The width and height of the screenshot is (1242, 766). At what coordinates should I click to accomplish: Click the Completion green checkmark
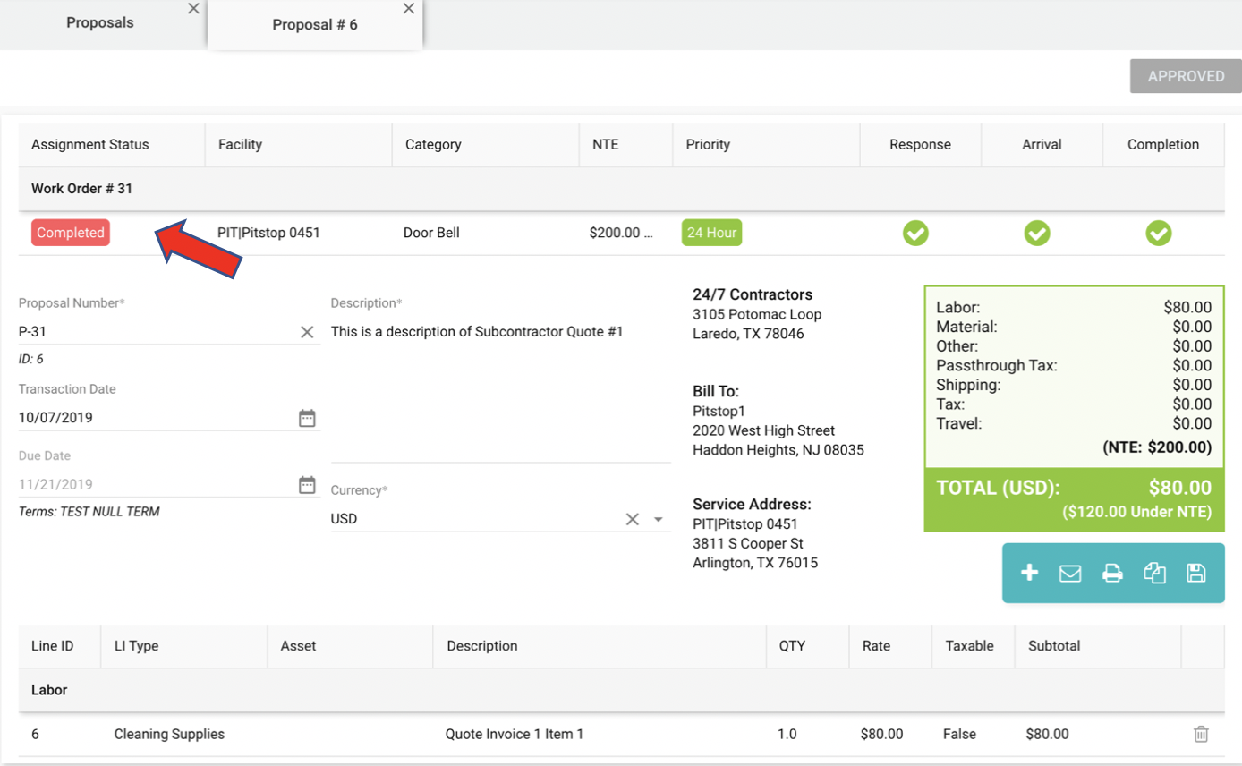[1159, 234]
